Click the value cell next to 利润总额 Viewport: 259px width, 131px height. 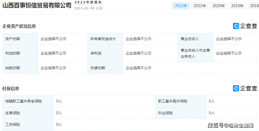point(63,53)
